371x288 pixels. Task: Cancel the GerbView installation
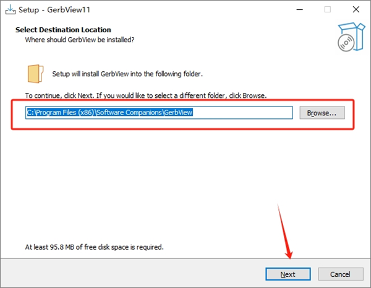[x=340, y=274]
